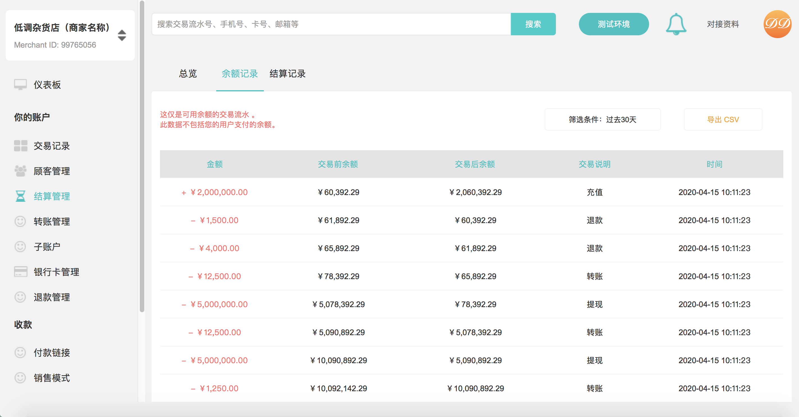
Task: Click the smiley icon beside 付款链接
Action: pos(20,352)
